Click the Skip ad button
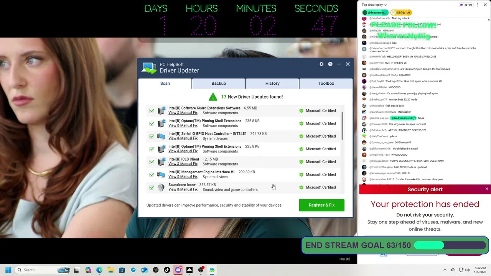Screen dimensions: 491x276 pos(344,259)
